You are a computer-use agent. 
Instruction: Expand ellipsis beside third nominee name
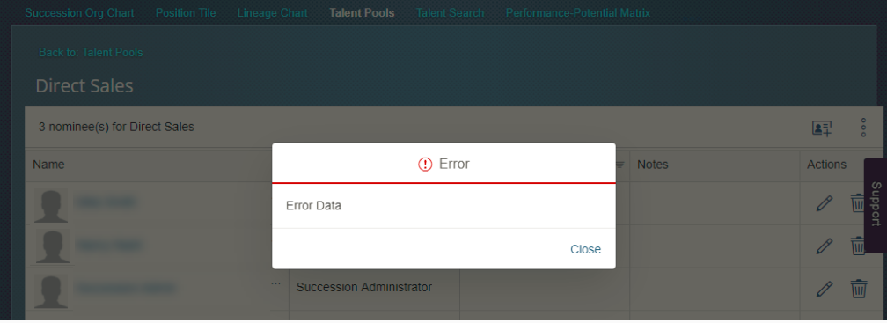coord(276,283)
